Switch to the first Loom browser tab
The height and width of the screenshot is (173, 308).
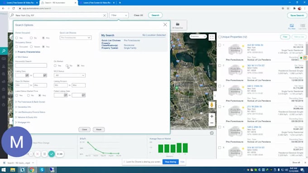(x=20, y=3)
